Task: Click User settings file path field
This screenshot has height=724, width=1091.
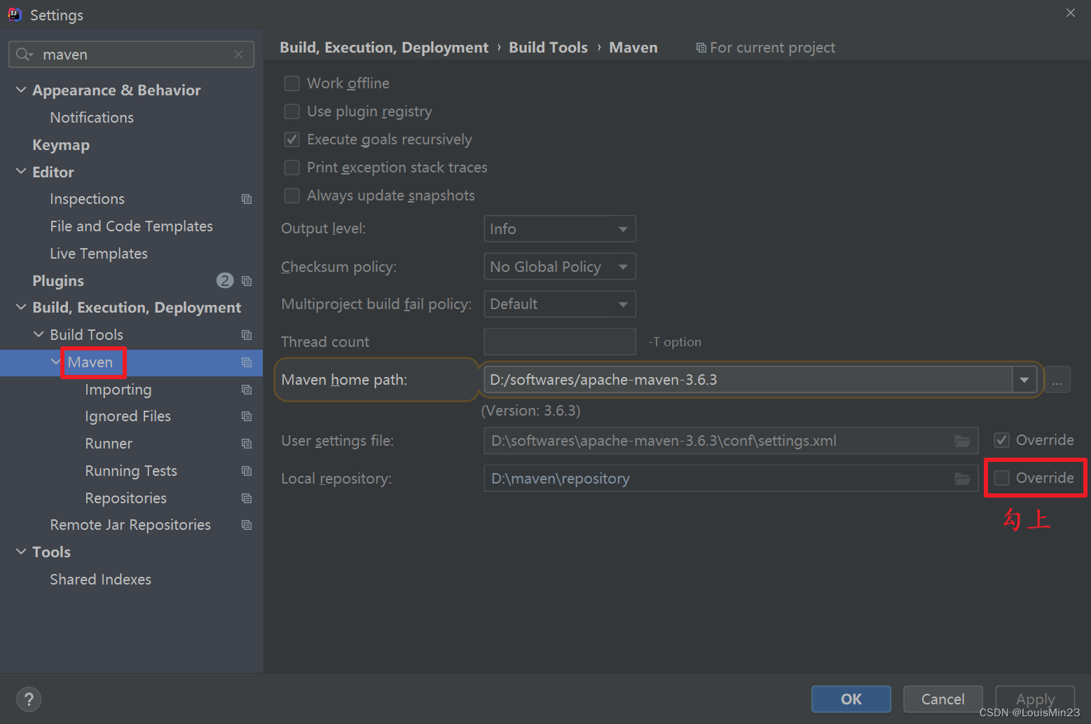Action: 731,441
